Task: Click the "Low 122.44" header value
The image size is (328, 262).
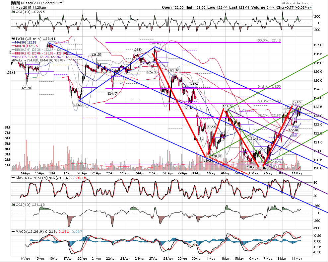Action: pyautogui.click(x=218, y=8)
